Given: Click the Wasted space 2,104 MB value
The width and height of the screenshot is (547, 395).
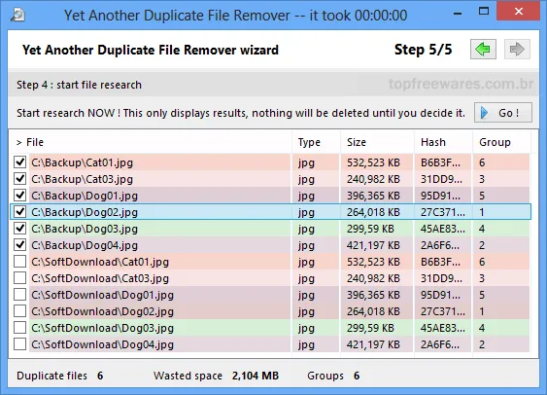Looking at the screenshot, I should pos(256,376).
